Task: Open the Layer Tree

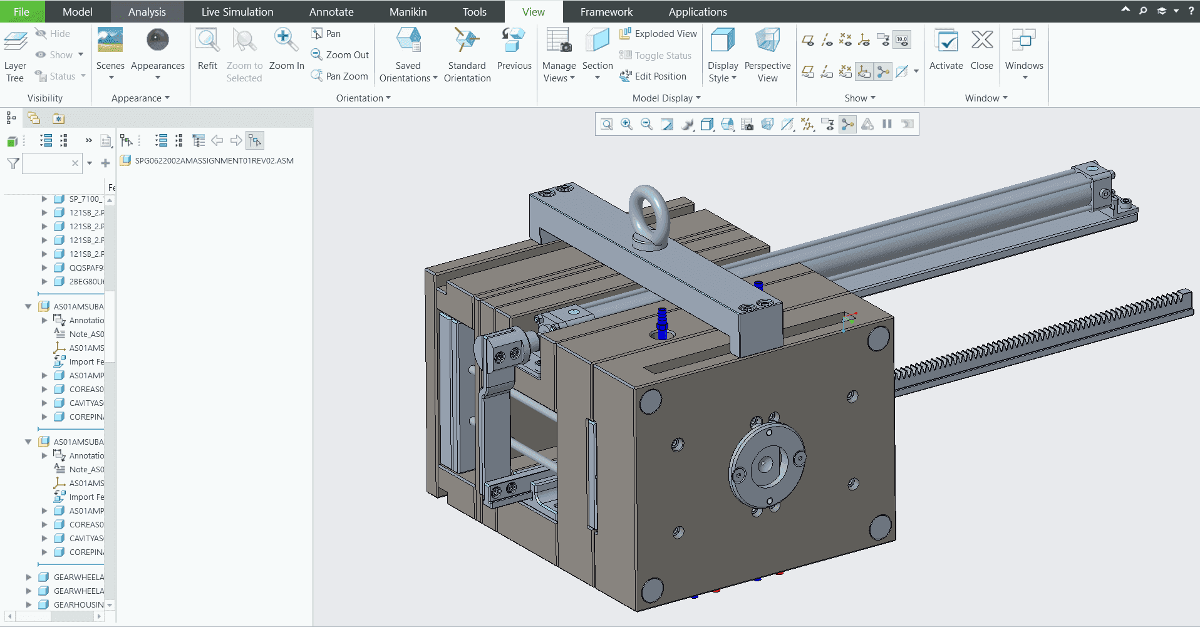Action: tap(15, 54)
